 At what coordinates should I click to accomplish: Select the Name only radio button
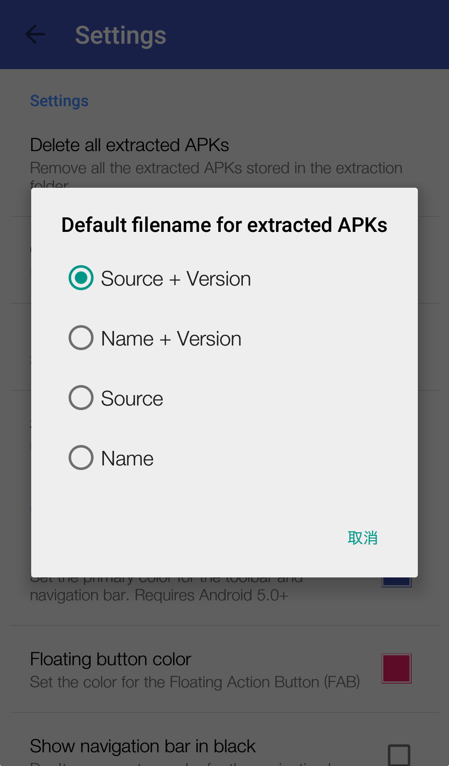[81, 458]
